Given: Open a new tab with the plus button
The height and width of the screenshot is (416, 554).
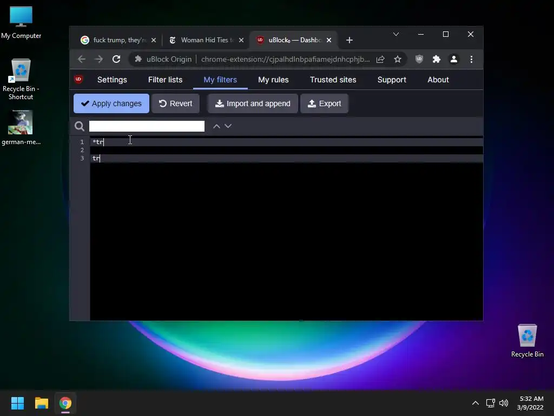Looking at the screenshot, I should click(x=349, y=40).
